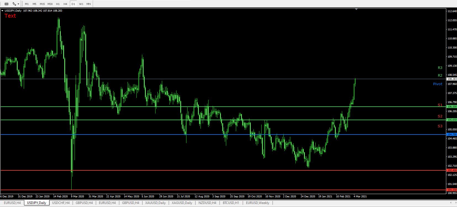
Task: Switch to M30 timeframe
Action: (x=50, y=4)
